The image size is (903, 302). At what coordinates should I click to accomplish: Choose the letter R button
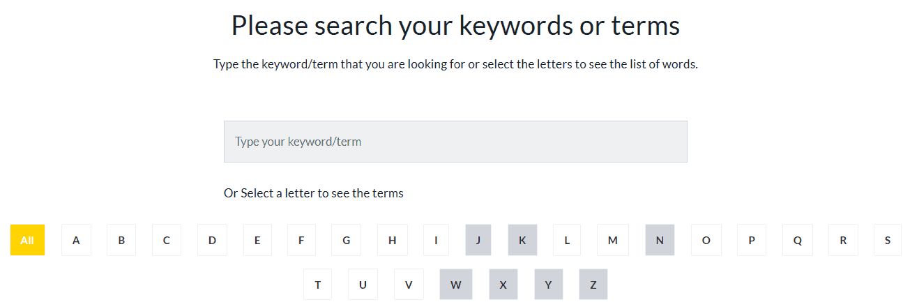tap(843, 240)
